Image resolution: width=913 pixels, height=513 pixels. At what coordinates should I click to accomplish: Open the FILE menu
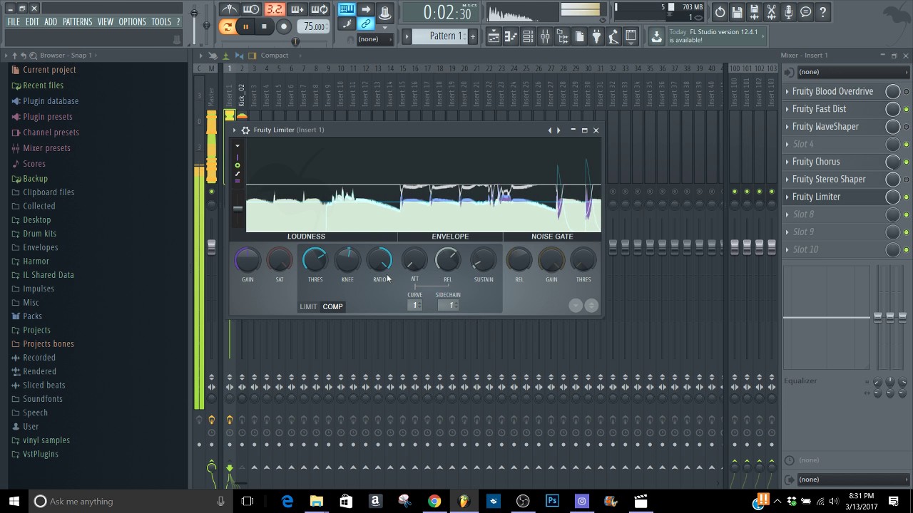[14, 22]
